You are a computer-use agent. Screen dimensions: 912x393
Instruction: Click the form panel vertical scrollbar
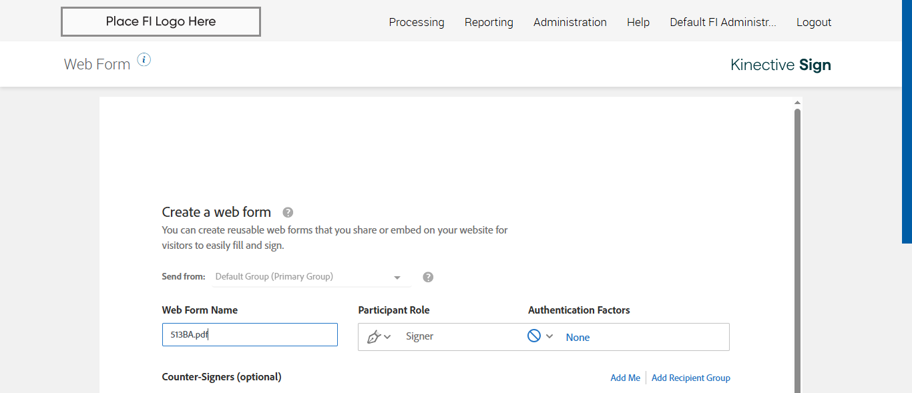pos(797,247)
